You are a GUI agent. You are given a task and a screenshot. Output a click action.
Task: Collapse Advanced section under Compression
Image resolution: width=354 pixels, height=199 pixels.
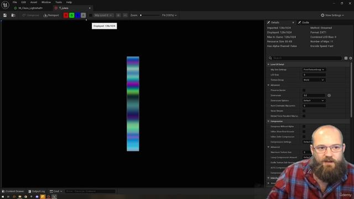coord(269,147)
